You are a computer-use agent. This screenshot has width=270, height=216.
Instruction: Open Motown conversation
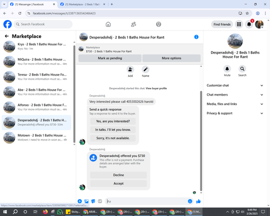pyautogui.click(x=36, y=138)
